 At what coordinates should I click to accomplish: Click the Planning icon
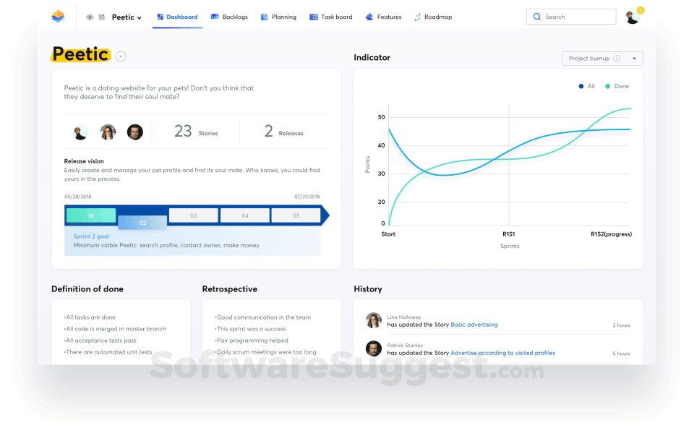265,17
